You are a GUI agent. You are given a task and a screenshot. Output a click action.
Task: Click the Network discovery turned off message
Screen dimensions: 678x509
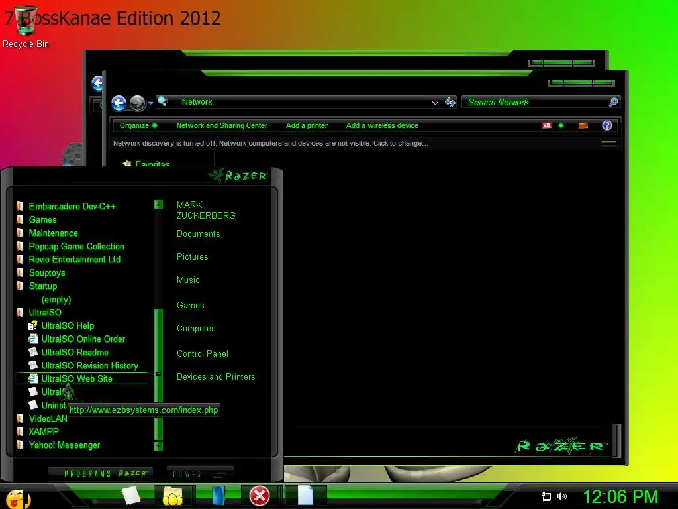[x=271, y=143]
